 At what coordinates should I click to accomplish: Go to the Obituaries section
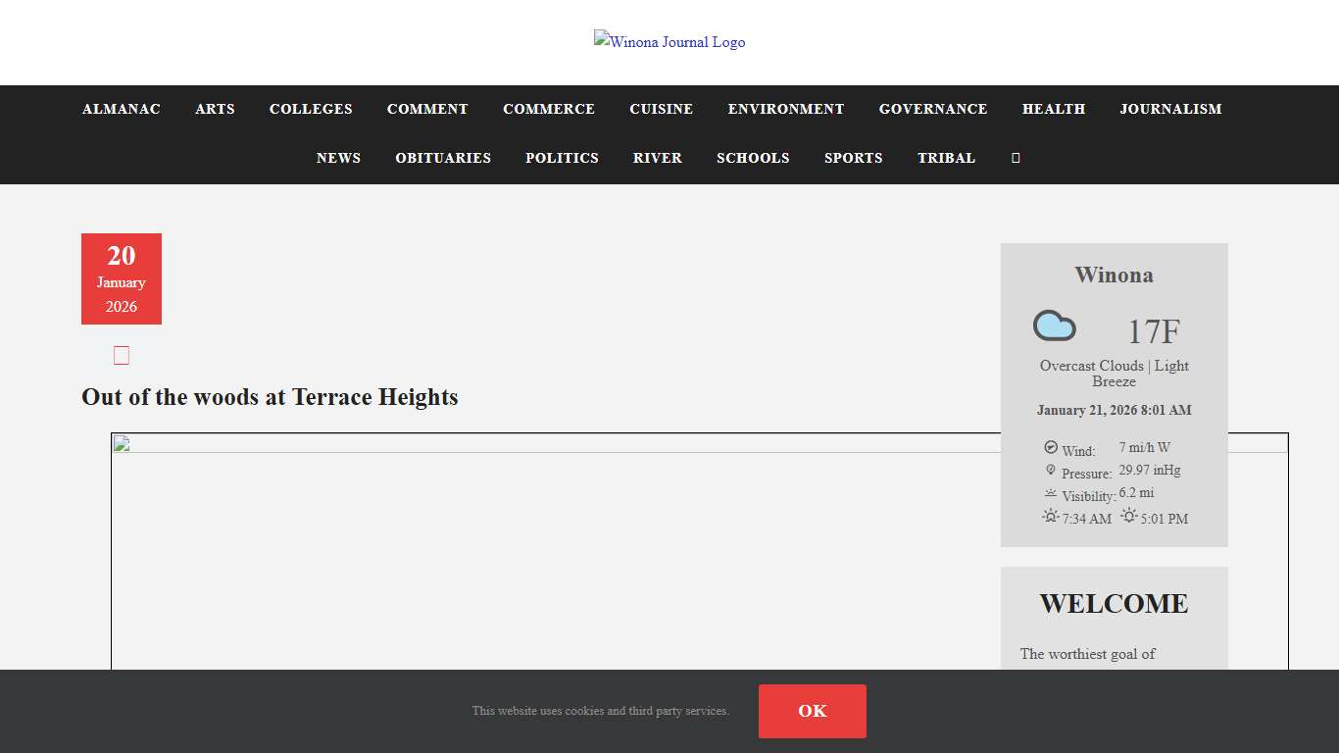443,158
